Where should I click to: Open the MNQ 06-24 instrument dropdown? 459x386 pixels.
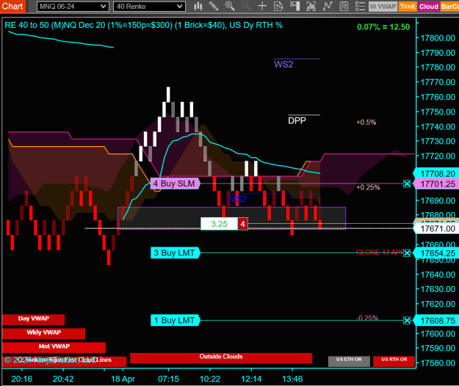pos(73,7)
